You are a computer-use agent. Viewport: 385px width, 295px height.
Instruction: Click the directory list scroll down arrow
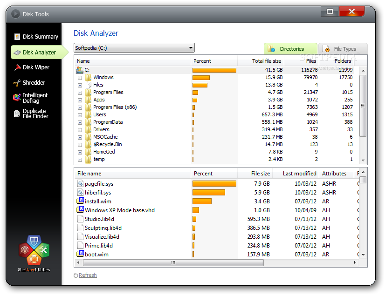coord(363,160)
